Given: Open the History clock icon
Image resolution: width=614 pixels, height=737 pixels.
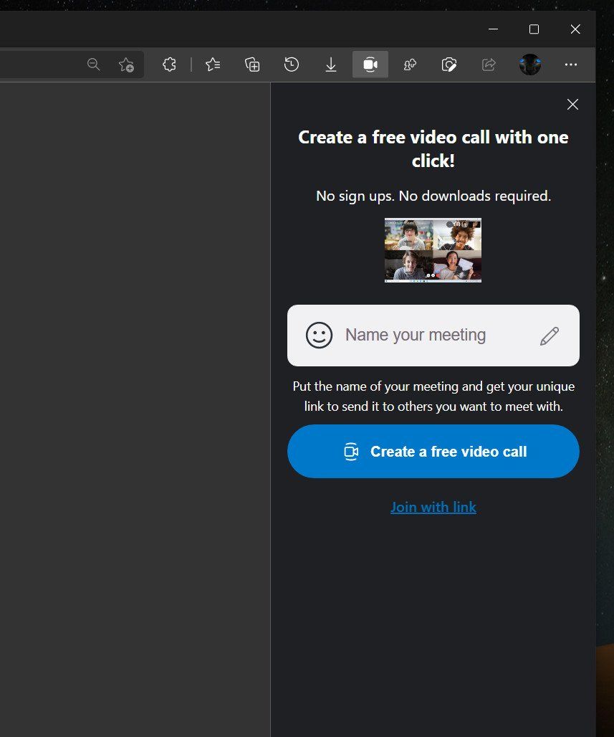Looking at the screenshot, I should (292, 65).
